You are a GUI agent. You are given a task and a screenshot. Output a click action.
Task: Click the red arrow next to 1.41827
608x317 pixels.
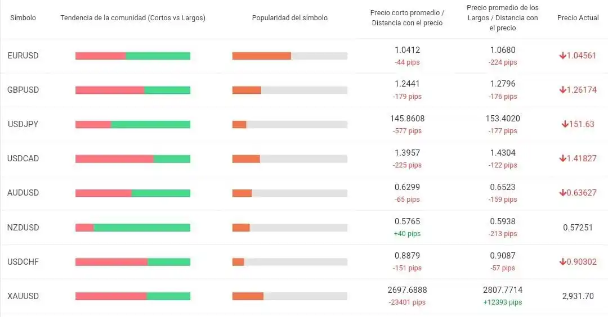[562, 158]
